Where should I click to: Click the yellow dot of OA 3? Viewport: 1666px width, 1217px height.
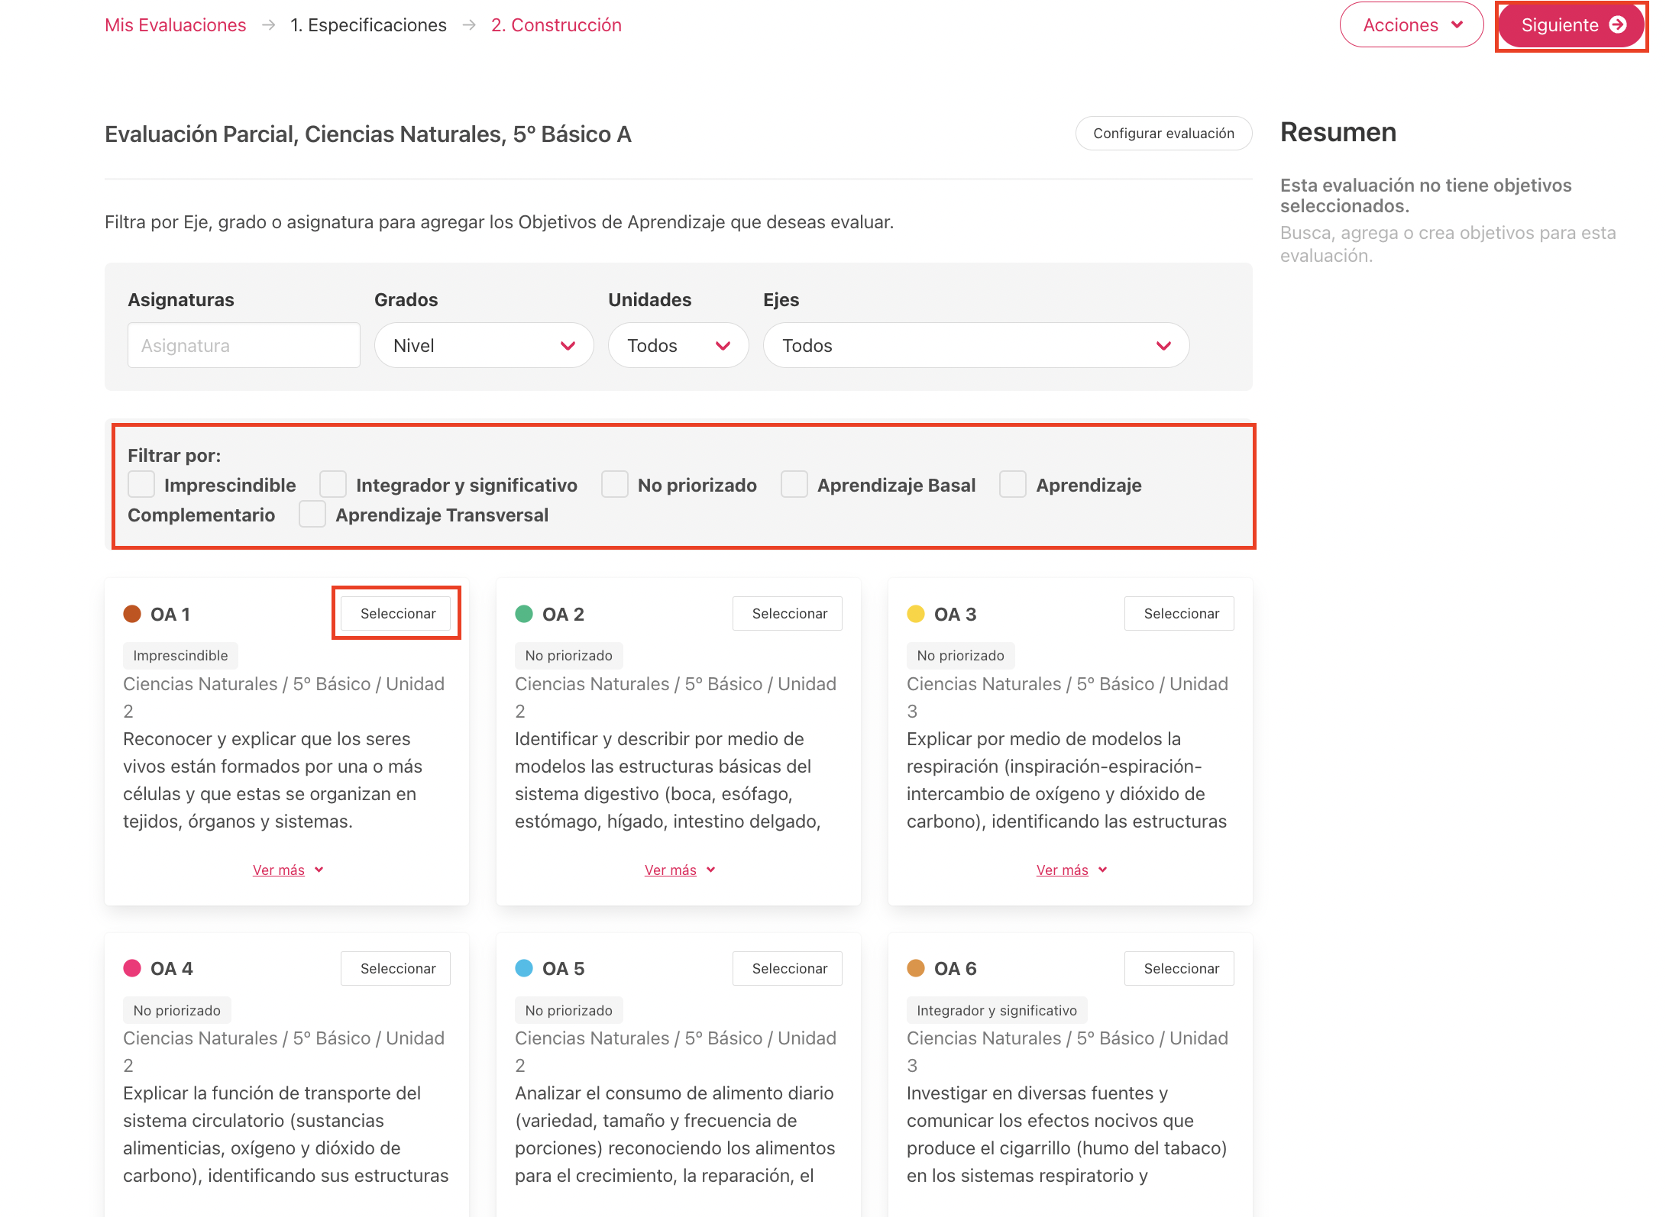(916, 614)
